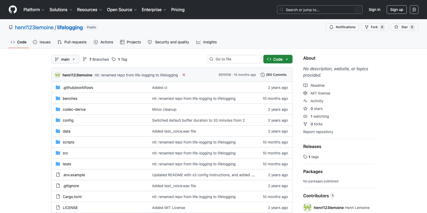This screenshot has width=427, height=213.
Task: Click the Sign up button
Action: [397, 10]
